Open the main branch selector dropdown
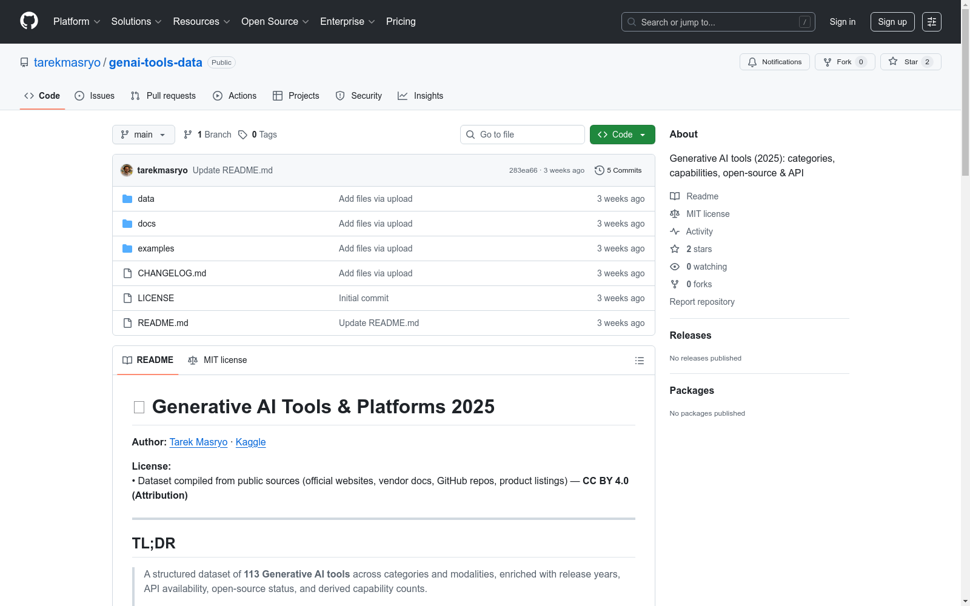 tap(144, 135)
